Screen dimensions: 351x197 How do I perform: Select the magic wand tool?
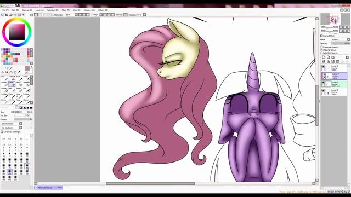[x=11, y=68]
